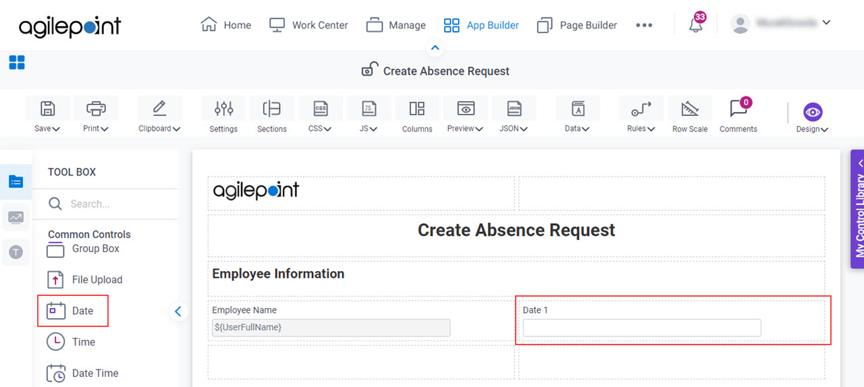Open the Rules toolbar option

(x=641, y=115)
